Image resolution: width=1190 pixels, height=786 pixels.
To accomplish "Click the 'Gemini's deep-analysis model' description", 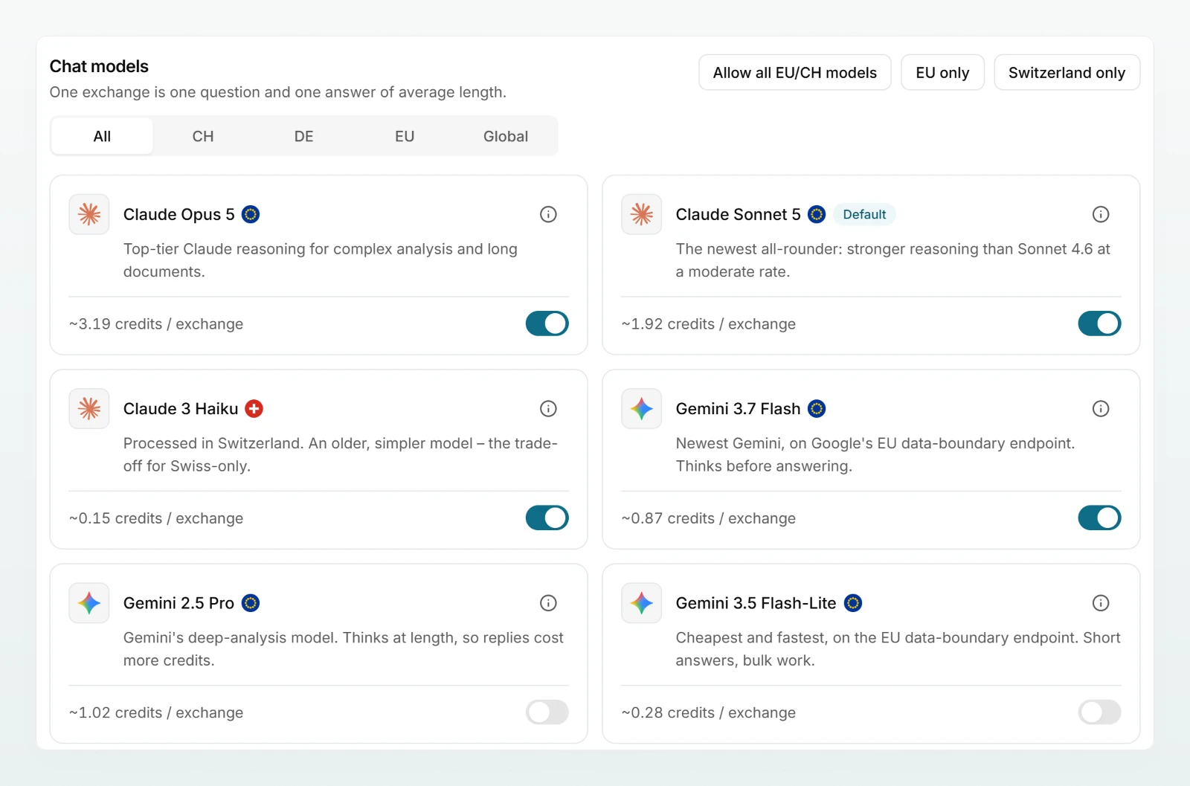I will [344, 648].
